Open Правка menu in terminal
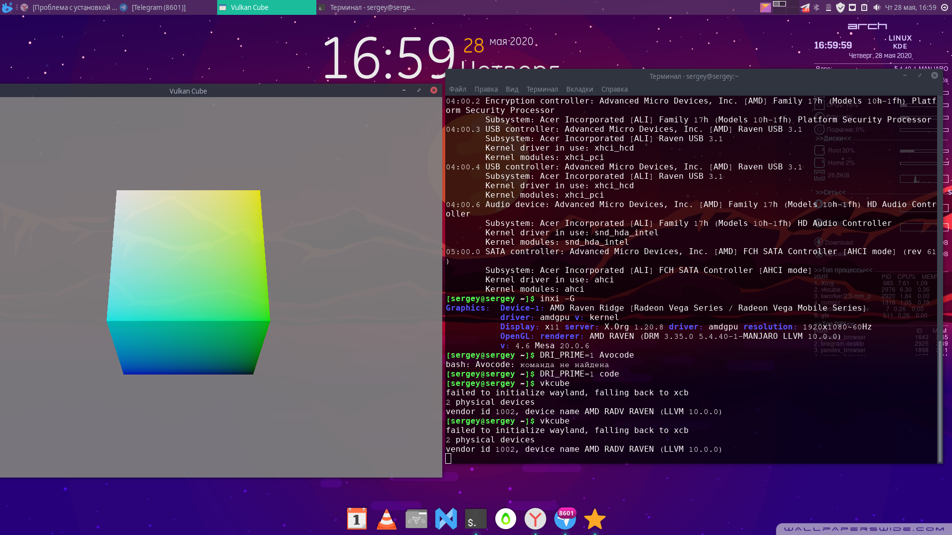This screenshot has height=535, width=952. coord(486,89)
